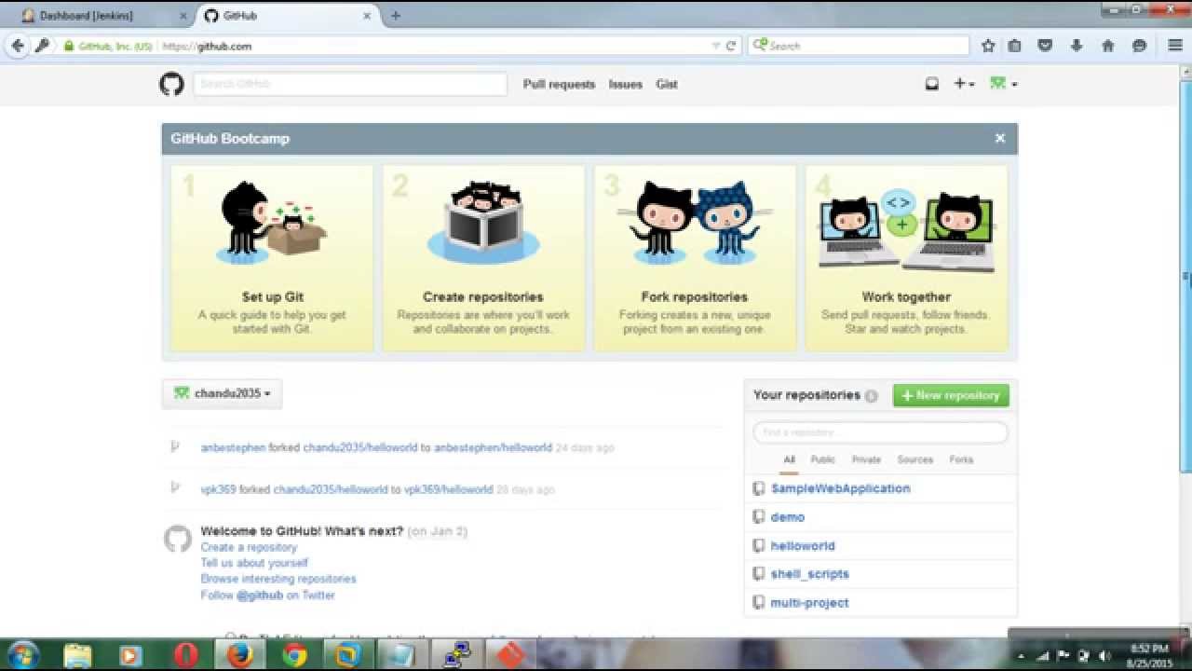Image resolution: width=1192 pixels, height=671 pixels.
Task: Open search engine selector in search box
Action: click(760, 46)
